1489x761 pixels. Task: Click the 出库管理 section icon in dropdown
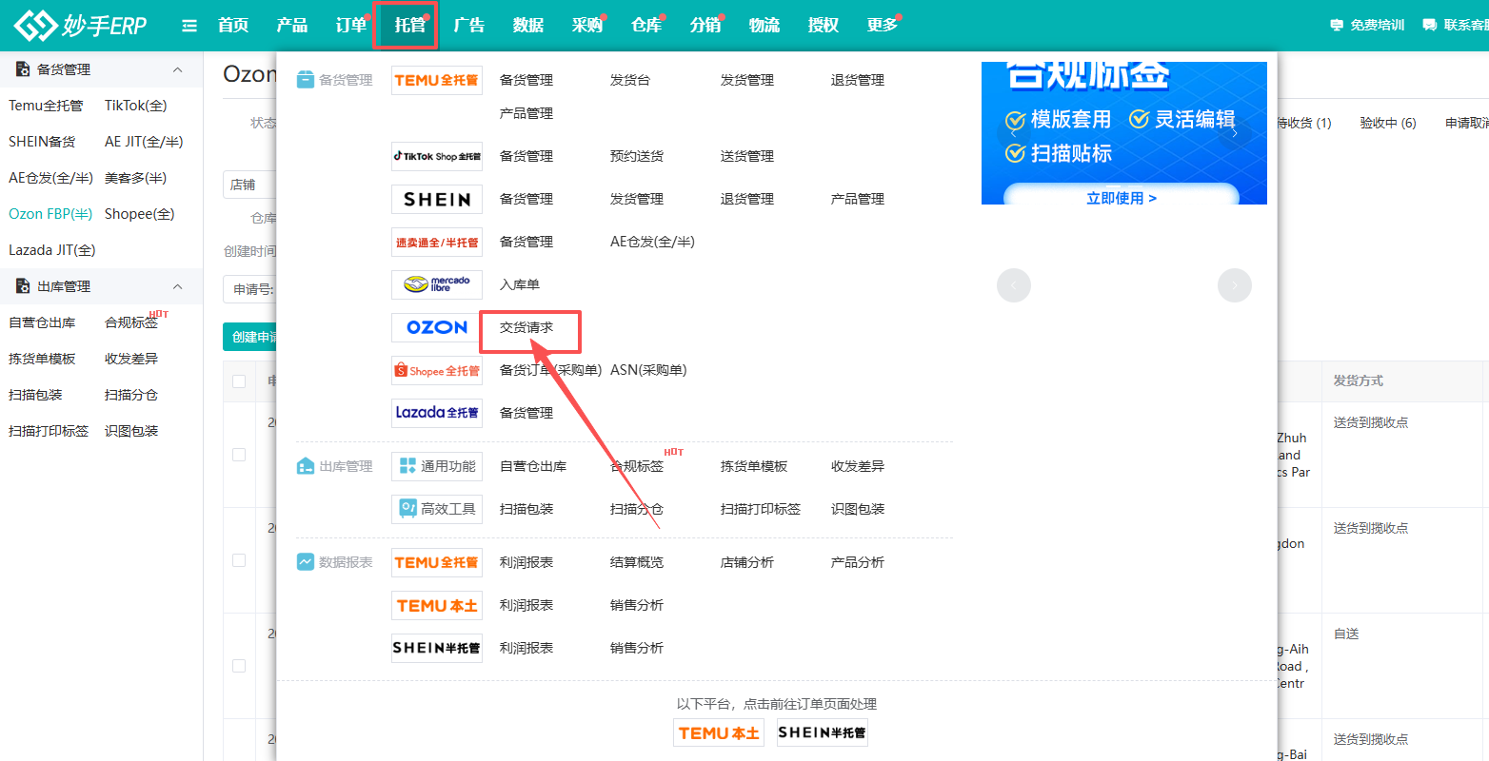coord(305,466)
